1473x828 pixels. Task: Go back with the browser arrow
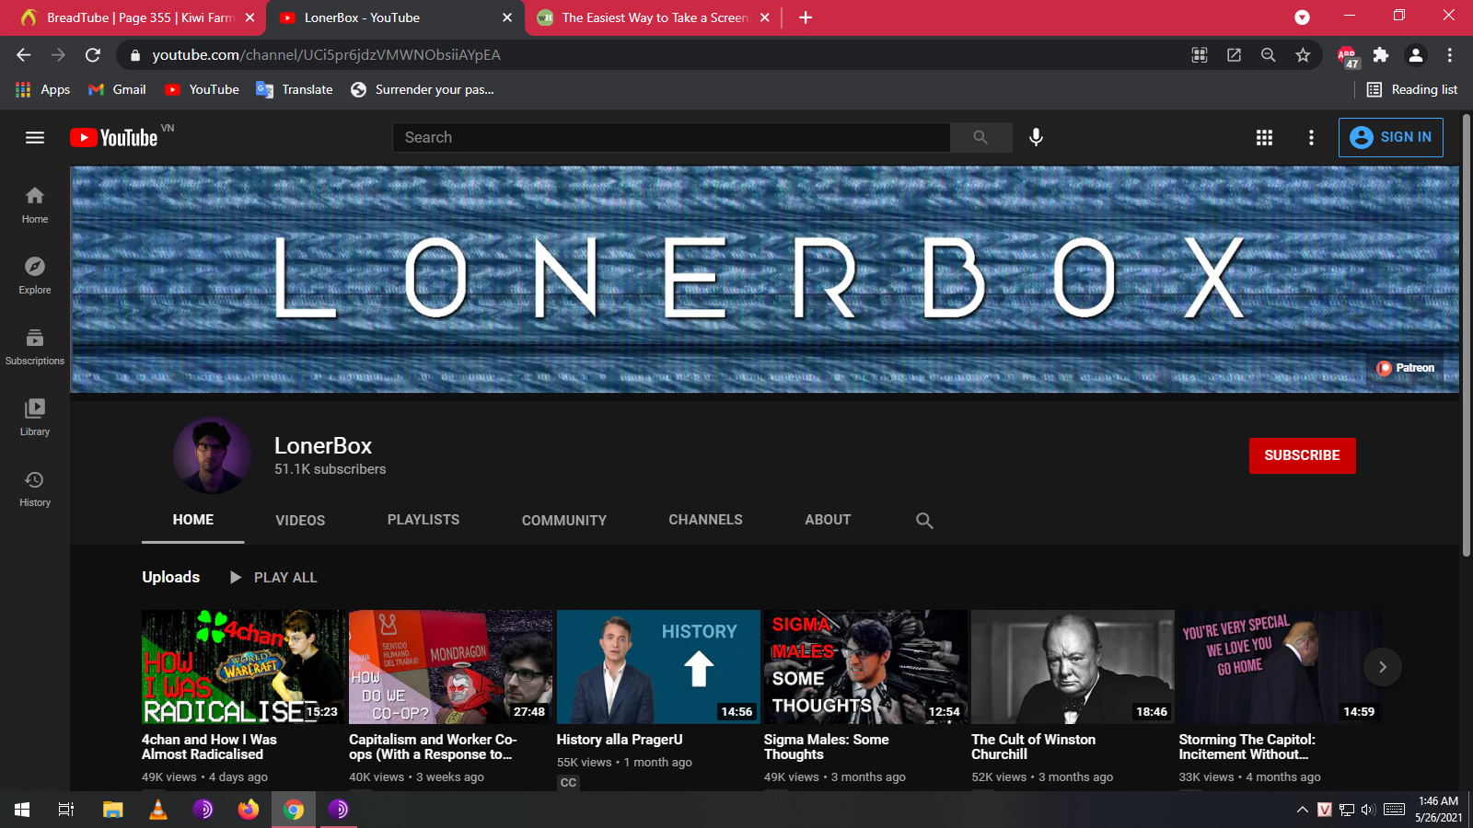pyautogui.click(x=23, y=55)
